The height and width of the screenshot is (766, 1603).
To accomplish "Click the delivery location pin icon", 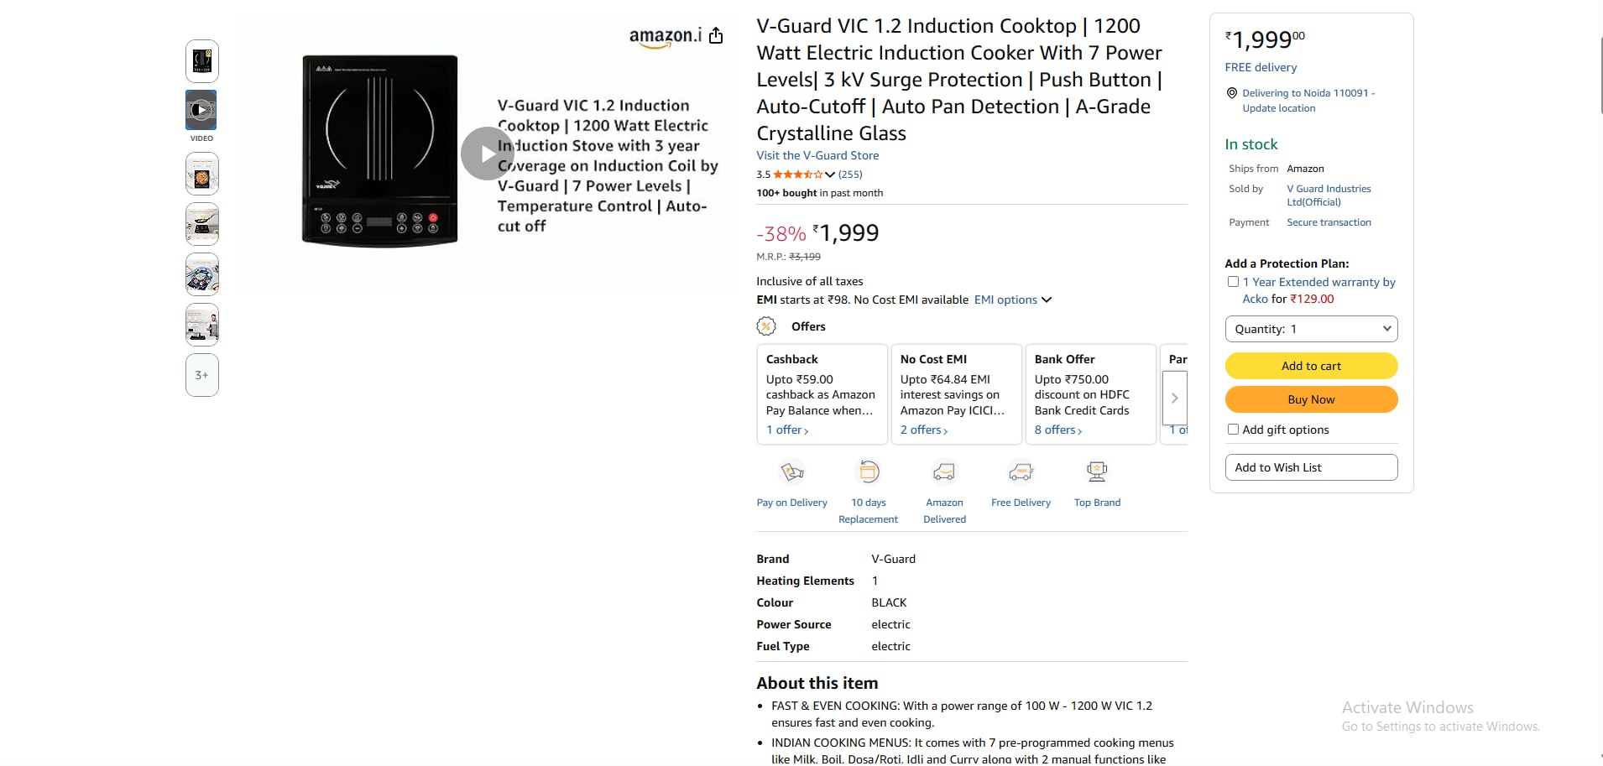I will (x=1232, y=93).
